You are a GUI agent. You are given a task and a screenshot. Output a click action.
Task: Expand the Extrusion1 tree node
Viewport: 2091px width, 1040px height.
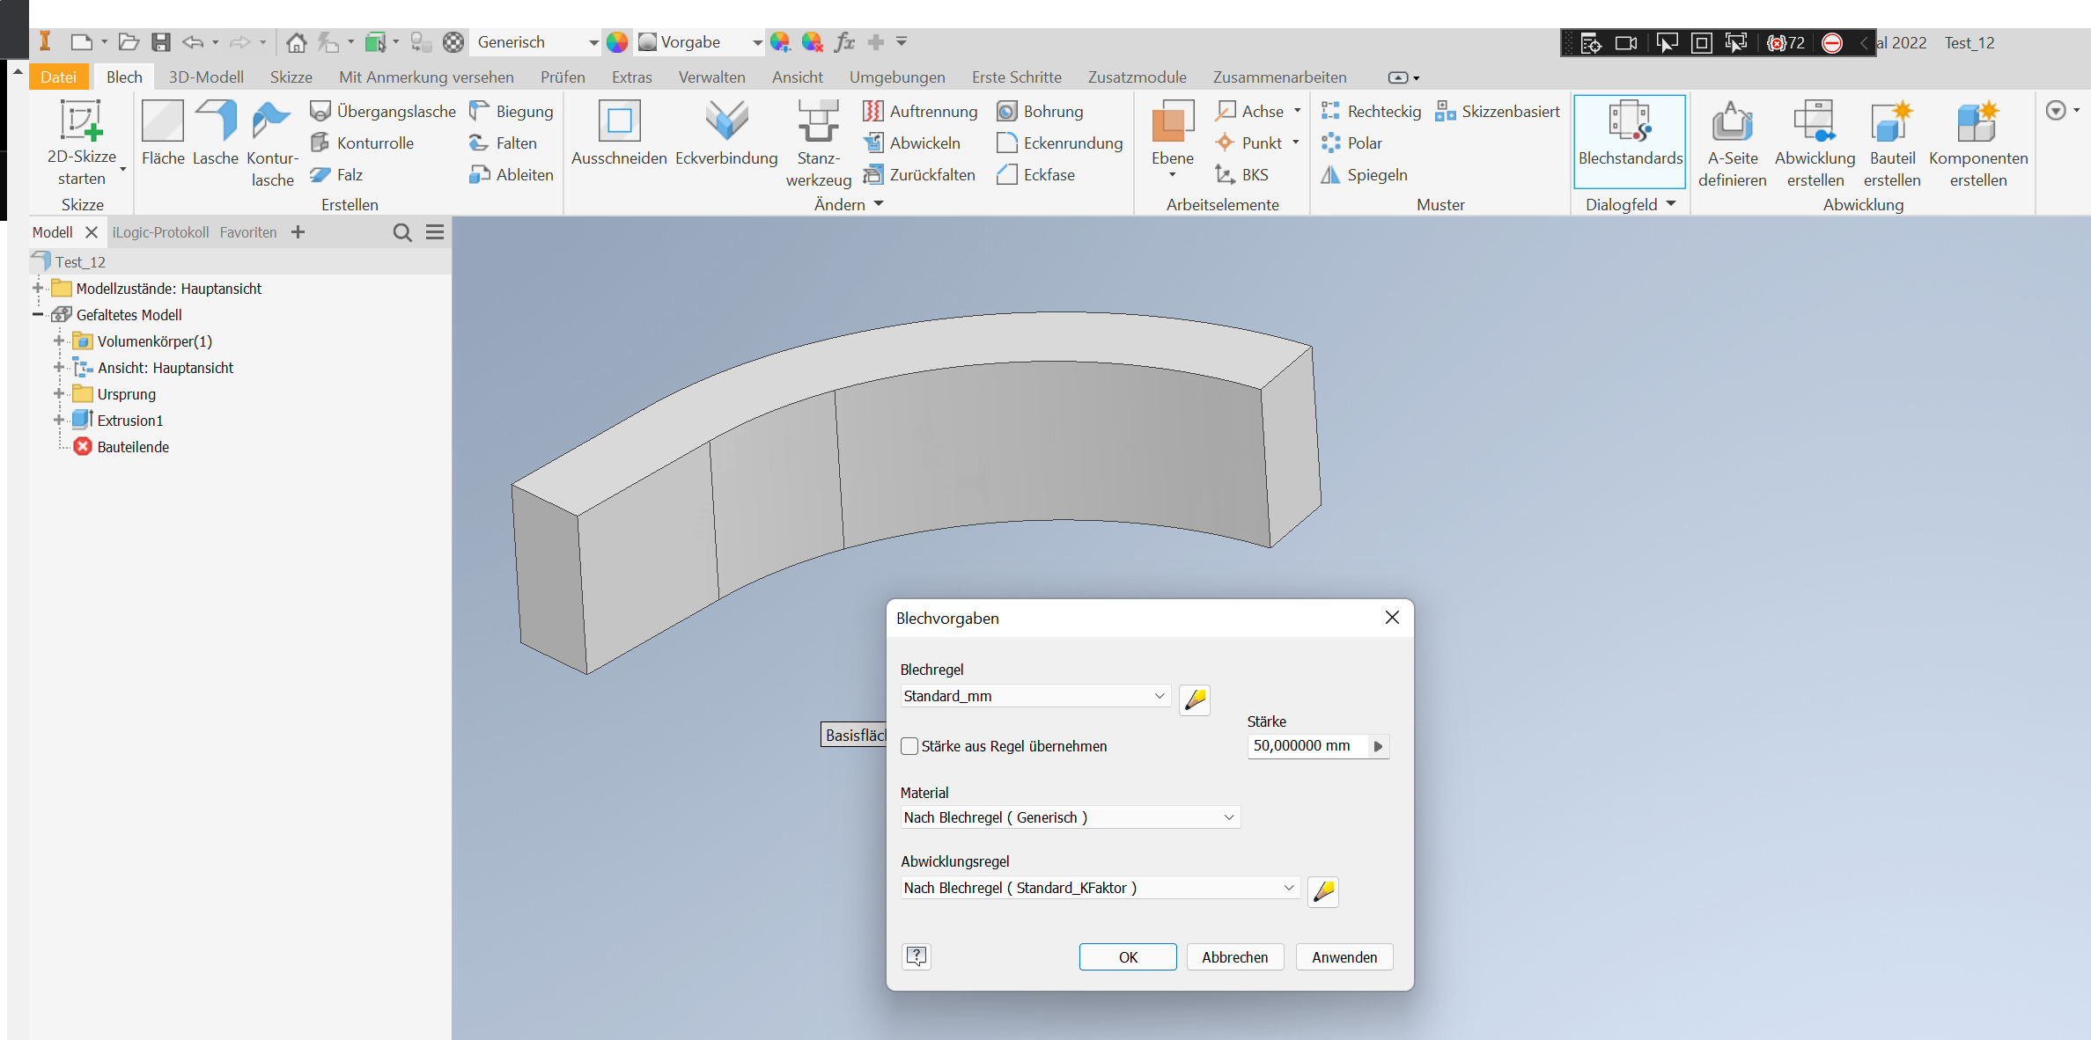(x=60, y=420)
